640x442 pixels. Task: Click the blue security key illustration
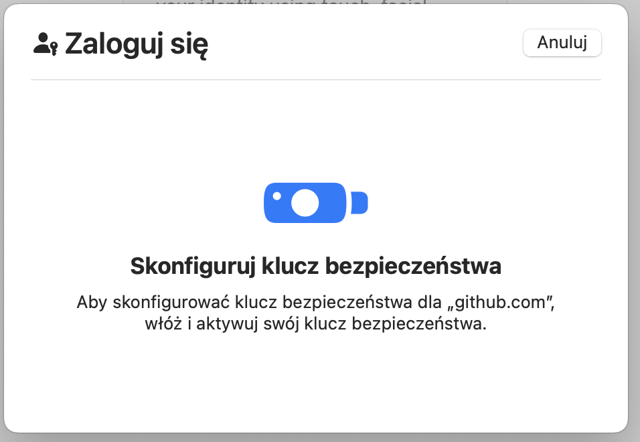tap(316, 203)
